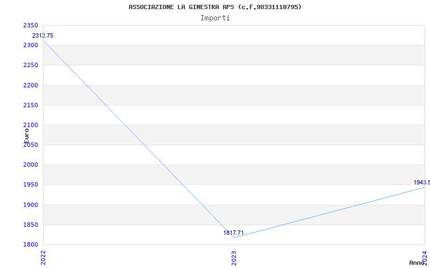Click the 1900 y-axis tick label
This screenshot has width=430, height=268.
point(31,205)
